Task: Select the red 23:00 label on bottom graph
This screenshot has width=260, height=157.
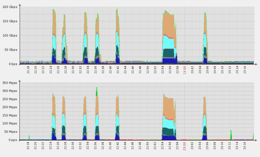Action: [x=185, y=146]
